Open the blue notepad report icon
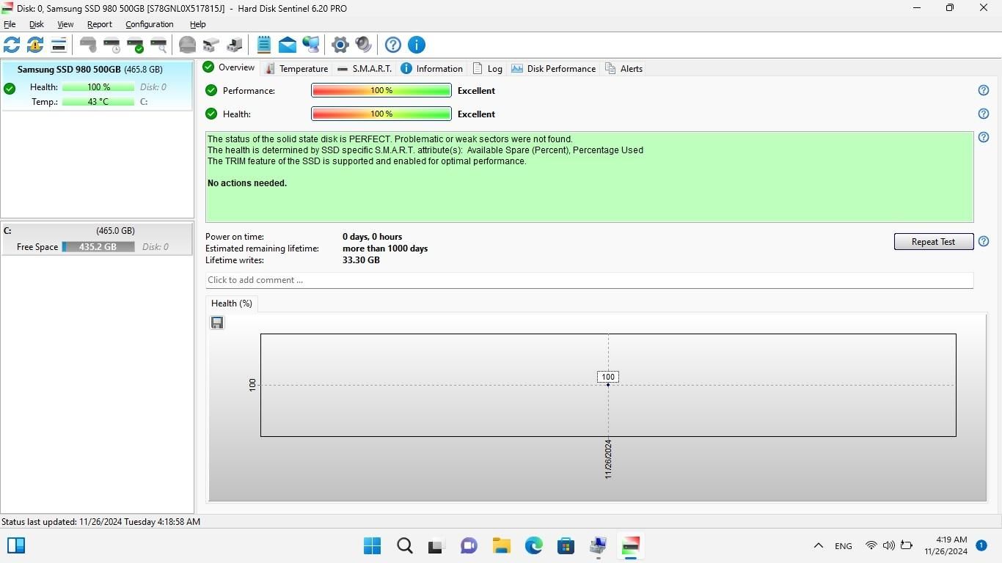Viewport: 1002px width, 563px height. (x=264, y=45)
